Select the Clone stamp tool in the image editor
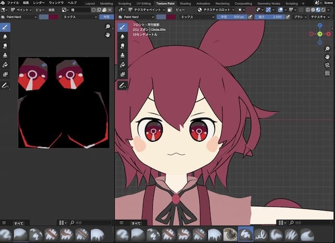Image resolution: width=335 pixels, height=243 pixels. [6, 55]
